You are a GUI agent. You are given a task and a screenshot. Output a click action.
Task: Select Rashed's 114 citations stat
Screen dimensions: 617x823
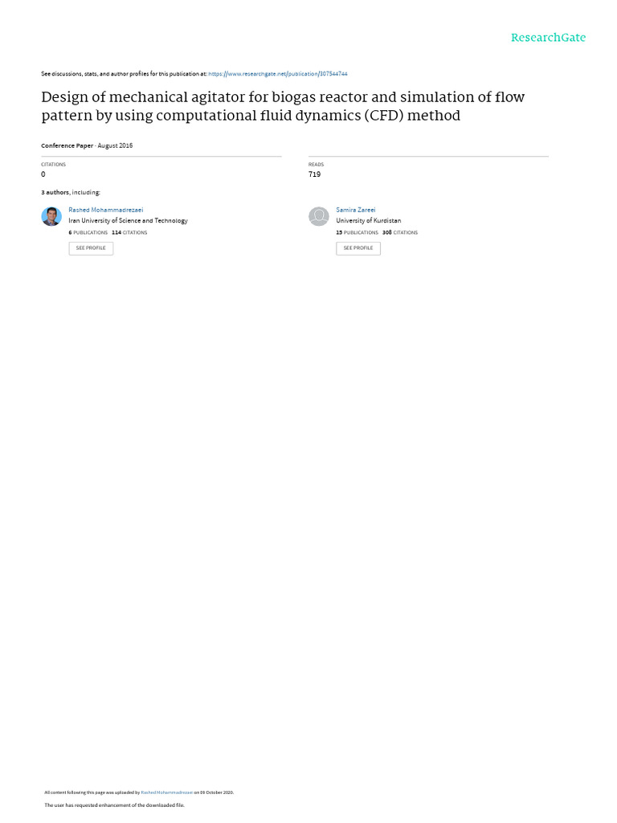(129, 232)
